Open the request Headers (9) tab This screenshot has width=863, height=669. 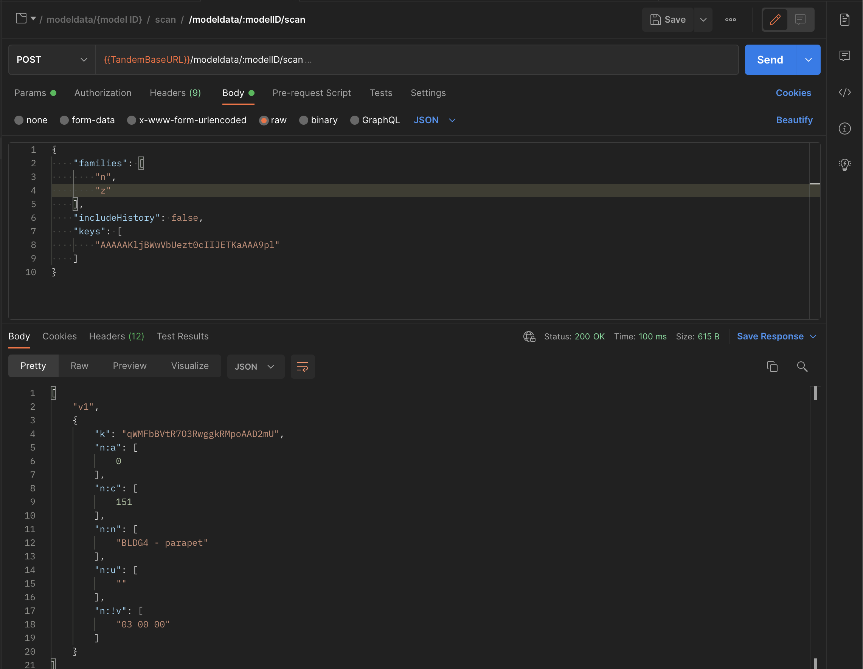click(175, 93)
